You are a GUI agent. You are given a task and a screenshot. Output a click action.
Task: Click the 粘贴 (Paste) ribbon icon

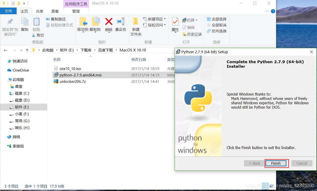tap(36, 22)
